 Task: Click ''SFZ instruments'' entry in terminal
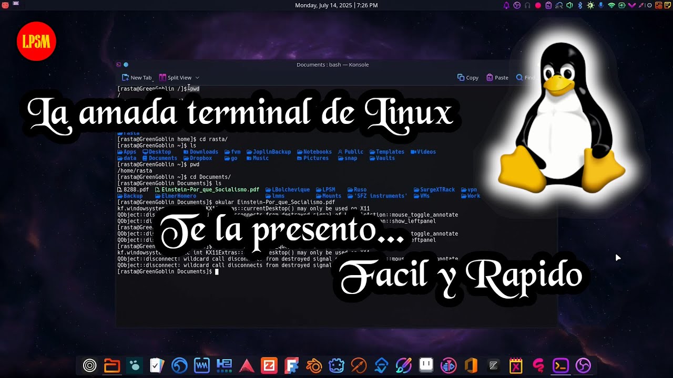coord(381,196)
